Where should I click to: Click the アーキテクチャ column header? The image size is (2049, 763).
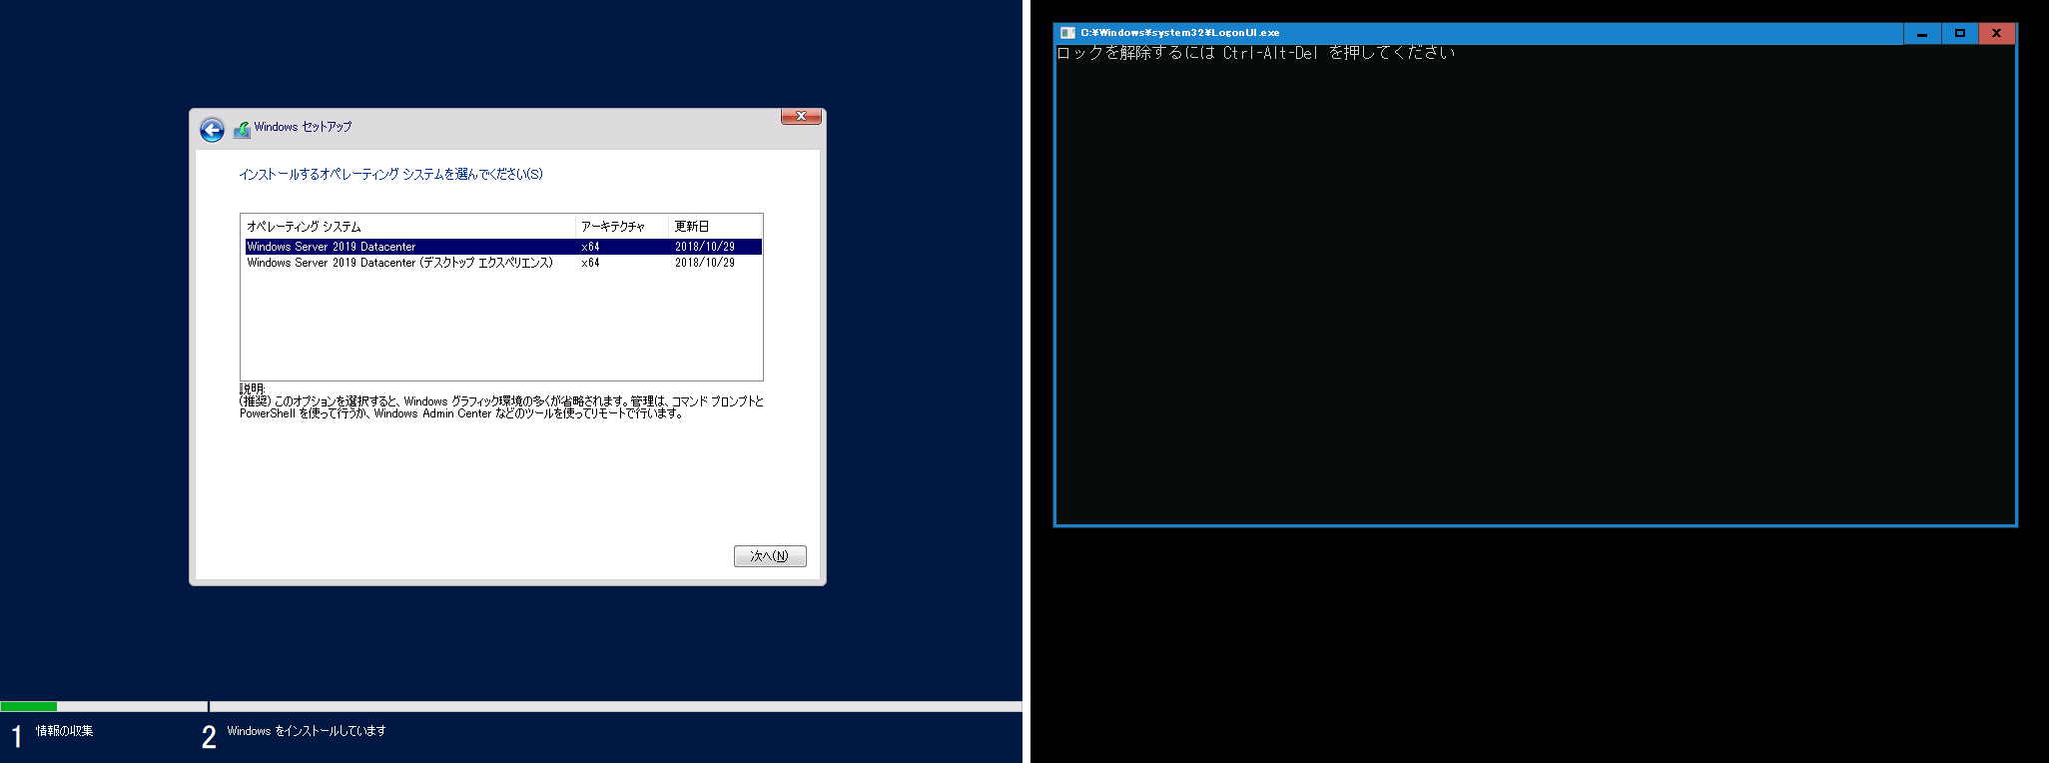pyautogui.click(x=622, y=227)
